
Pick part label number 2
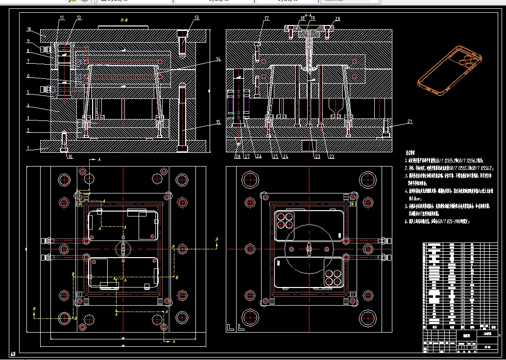point(28,130)
